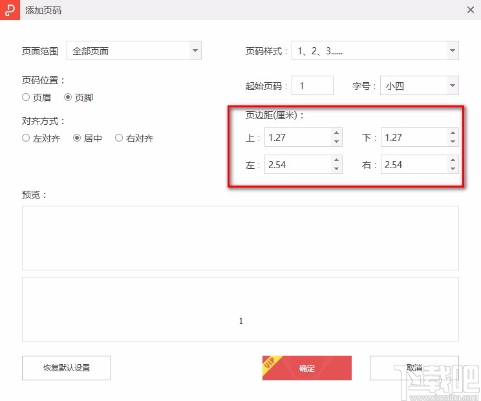
Task: Click the 恢复默认设置 button
Action: point(67,368)
